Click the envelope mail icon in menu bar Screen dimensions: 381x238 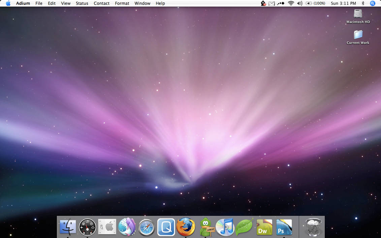(x=272, y=3)
